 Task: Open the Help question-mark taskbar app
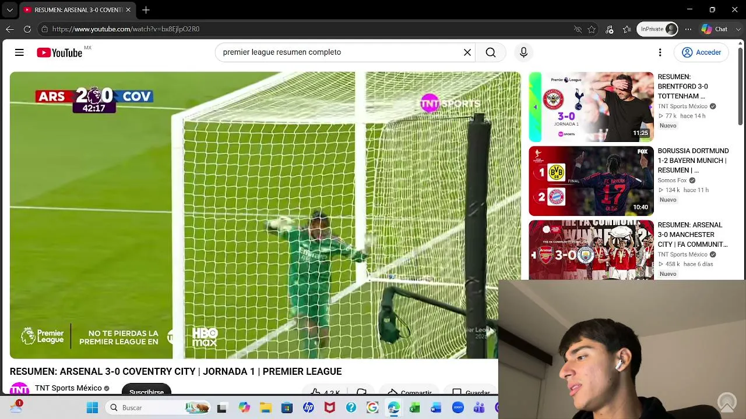click(351, 408)
